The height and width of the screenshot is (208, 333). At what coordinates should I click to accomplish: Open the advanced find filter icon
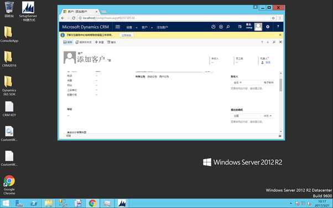point(240,27)
